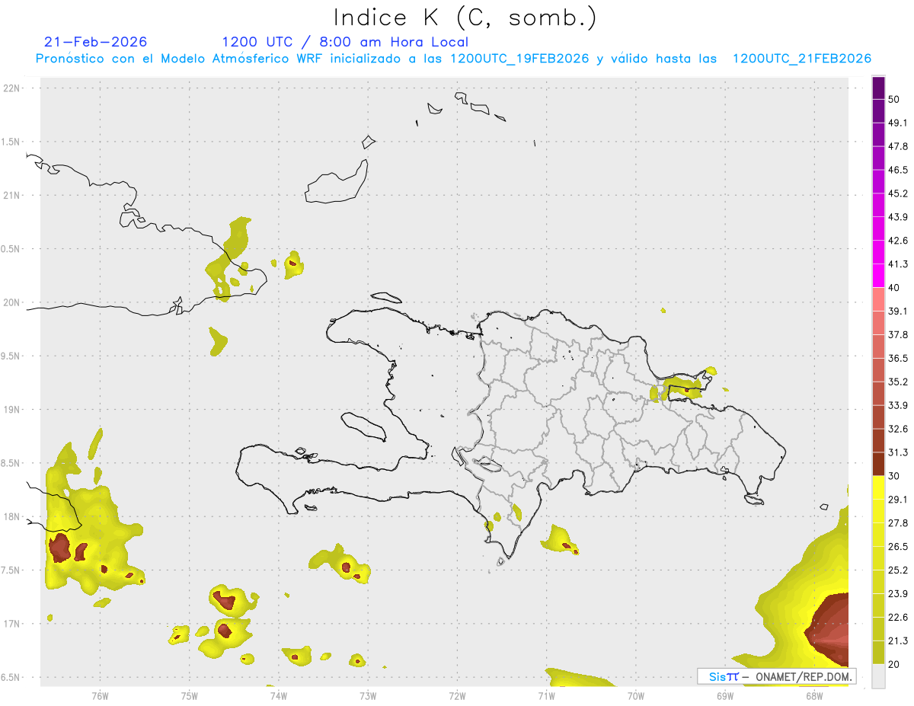Click the colorbar value 33.9

[898, 405]
